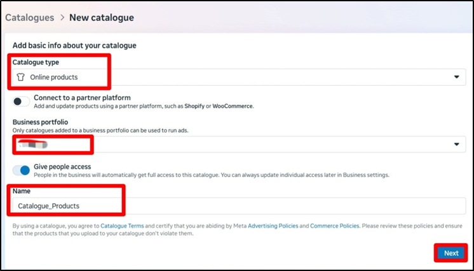Click the New catalogue breadcrumb title

coord(101,18)
